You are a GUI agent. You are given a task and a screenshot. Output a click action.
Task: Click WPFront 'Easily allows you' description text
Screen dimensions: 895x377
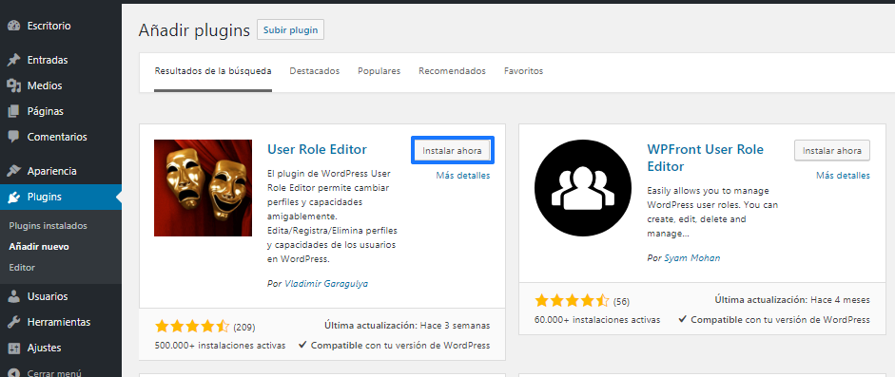click(712, 212)
